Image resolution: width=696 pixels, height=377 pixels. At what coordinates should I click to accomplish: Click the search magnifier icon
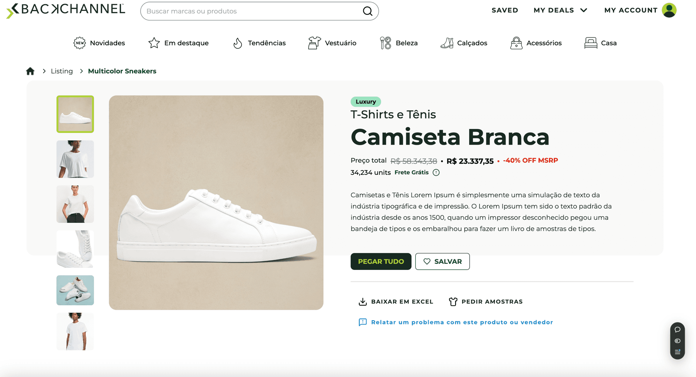click(367, 11)
